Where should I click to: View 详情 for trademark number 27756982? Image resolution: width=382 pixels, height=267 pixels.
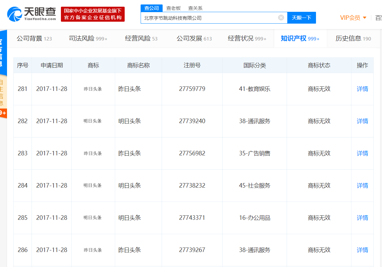[362, 153]
